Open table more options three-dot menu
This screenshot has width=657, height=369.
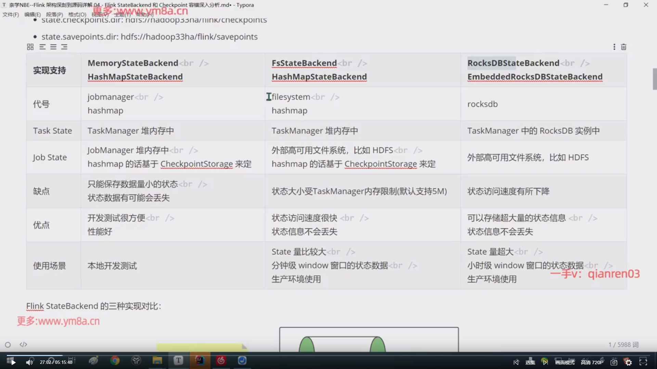(614, 47)
